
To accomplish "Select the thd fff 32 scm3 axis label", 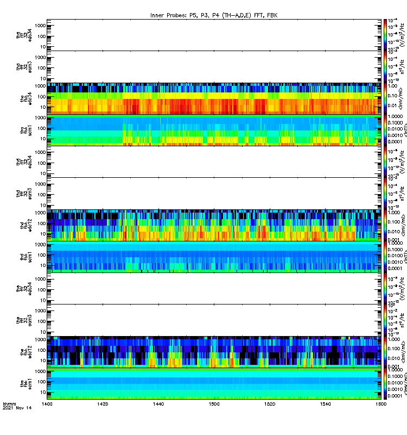I will click(24, 194).
